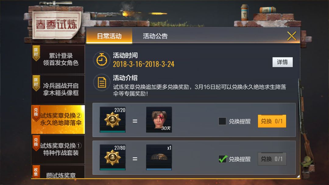Click the stopwatch activity time icon
The image size is (329, 185).
pyautogui.click(x=101, y=60)
